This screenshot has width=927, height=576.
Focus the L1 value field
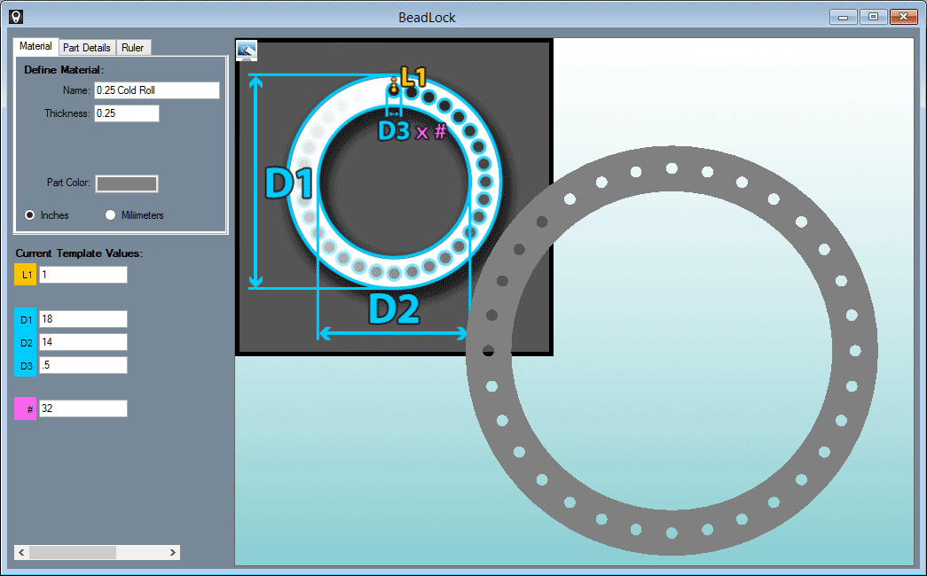(82, 275)
